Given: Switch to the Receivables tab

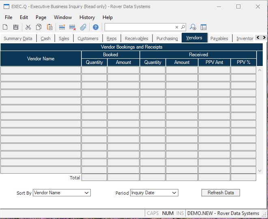Looking at the screenshot, I should pos(136,38).
